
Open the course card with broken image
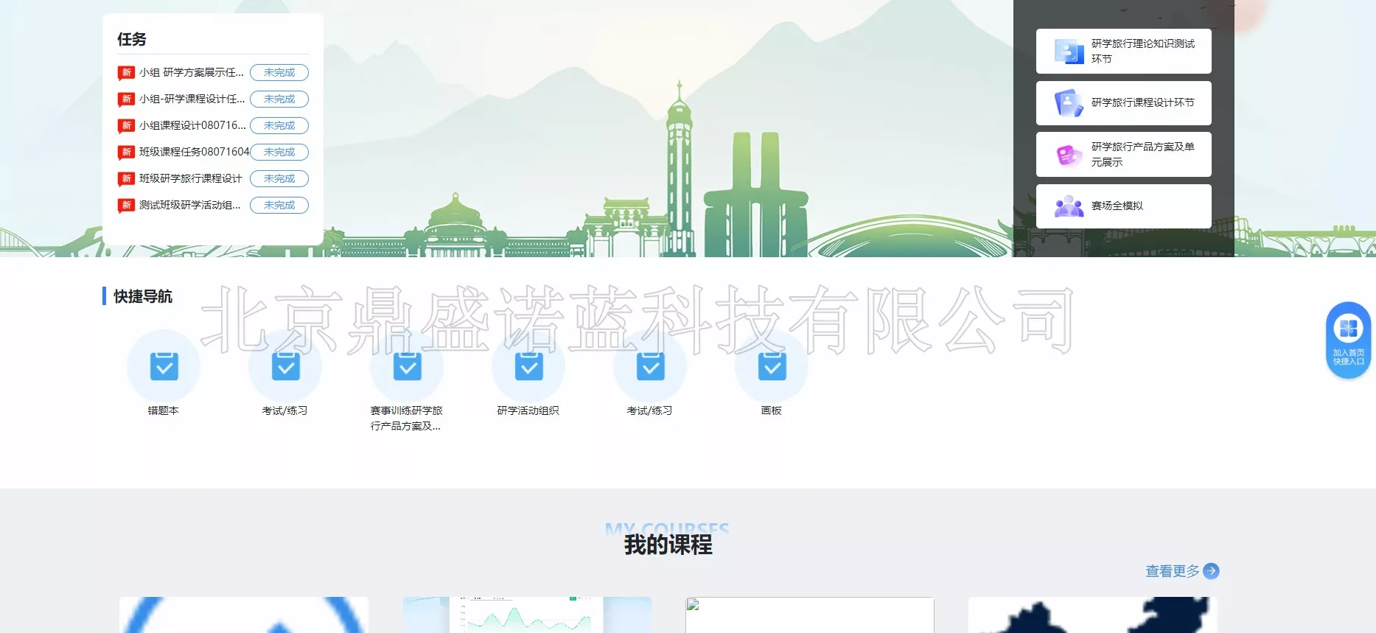click(810, 615)
